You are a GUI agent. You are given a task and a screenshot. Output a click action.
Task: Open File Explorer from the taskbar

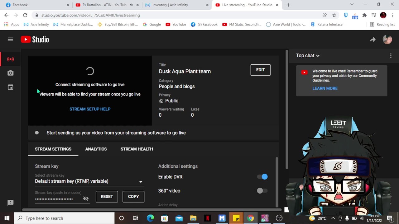click(x=193, y=218)
